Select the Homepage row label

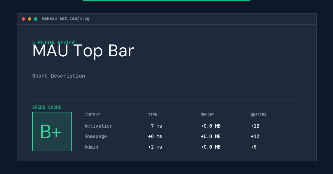click(95, 136)
